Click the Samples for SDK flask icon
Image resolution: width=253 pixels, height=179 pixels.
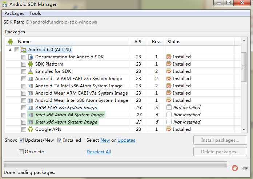click(x=31, y=71)
